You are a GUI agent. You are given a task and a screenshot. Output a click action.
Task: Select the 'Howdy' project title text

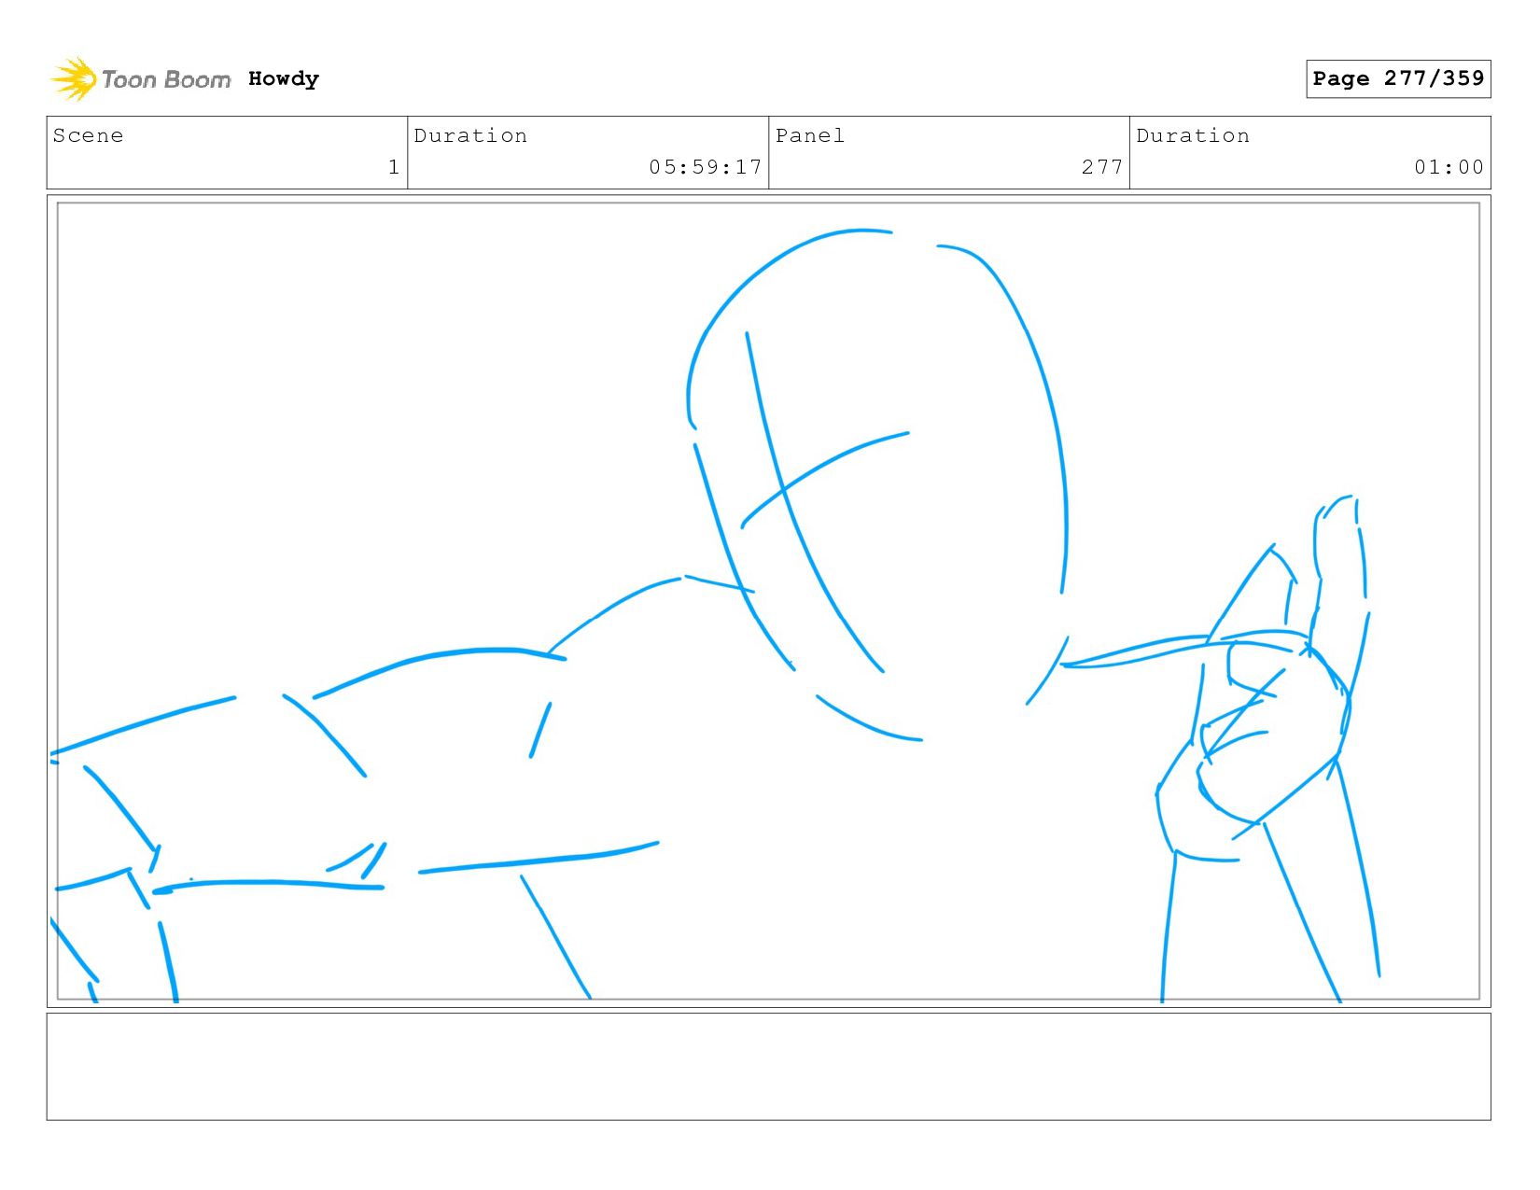click(x=284, y=78)
